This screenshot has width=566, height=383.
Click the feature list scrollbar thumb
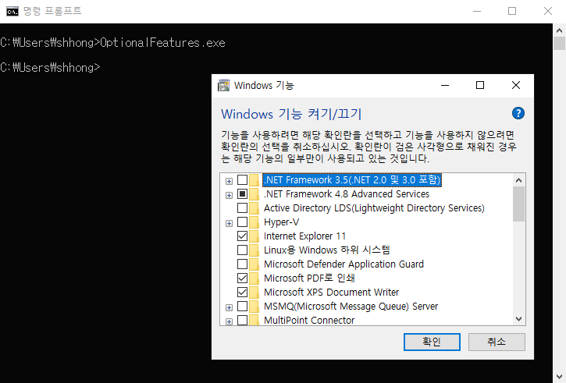[x=518, y=204]
